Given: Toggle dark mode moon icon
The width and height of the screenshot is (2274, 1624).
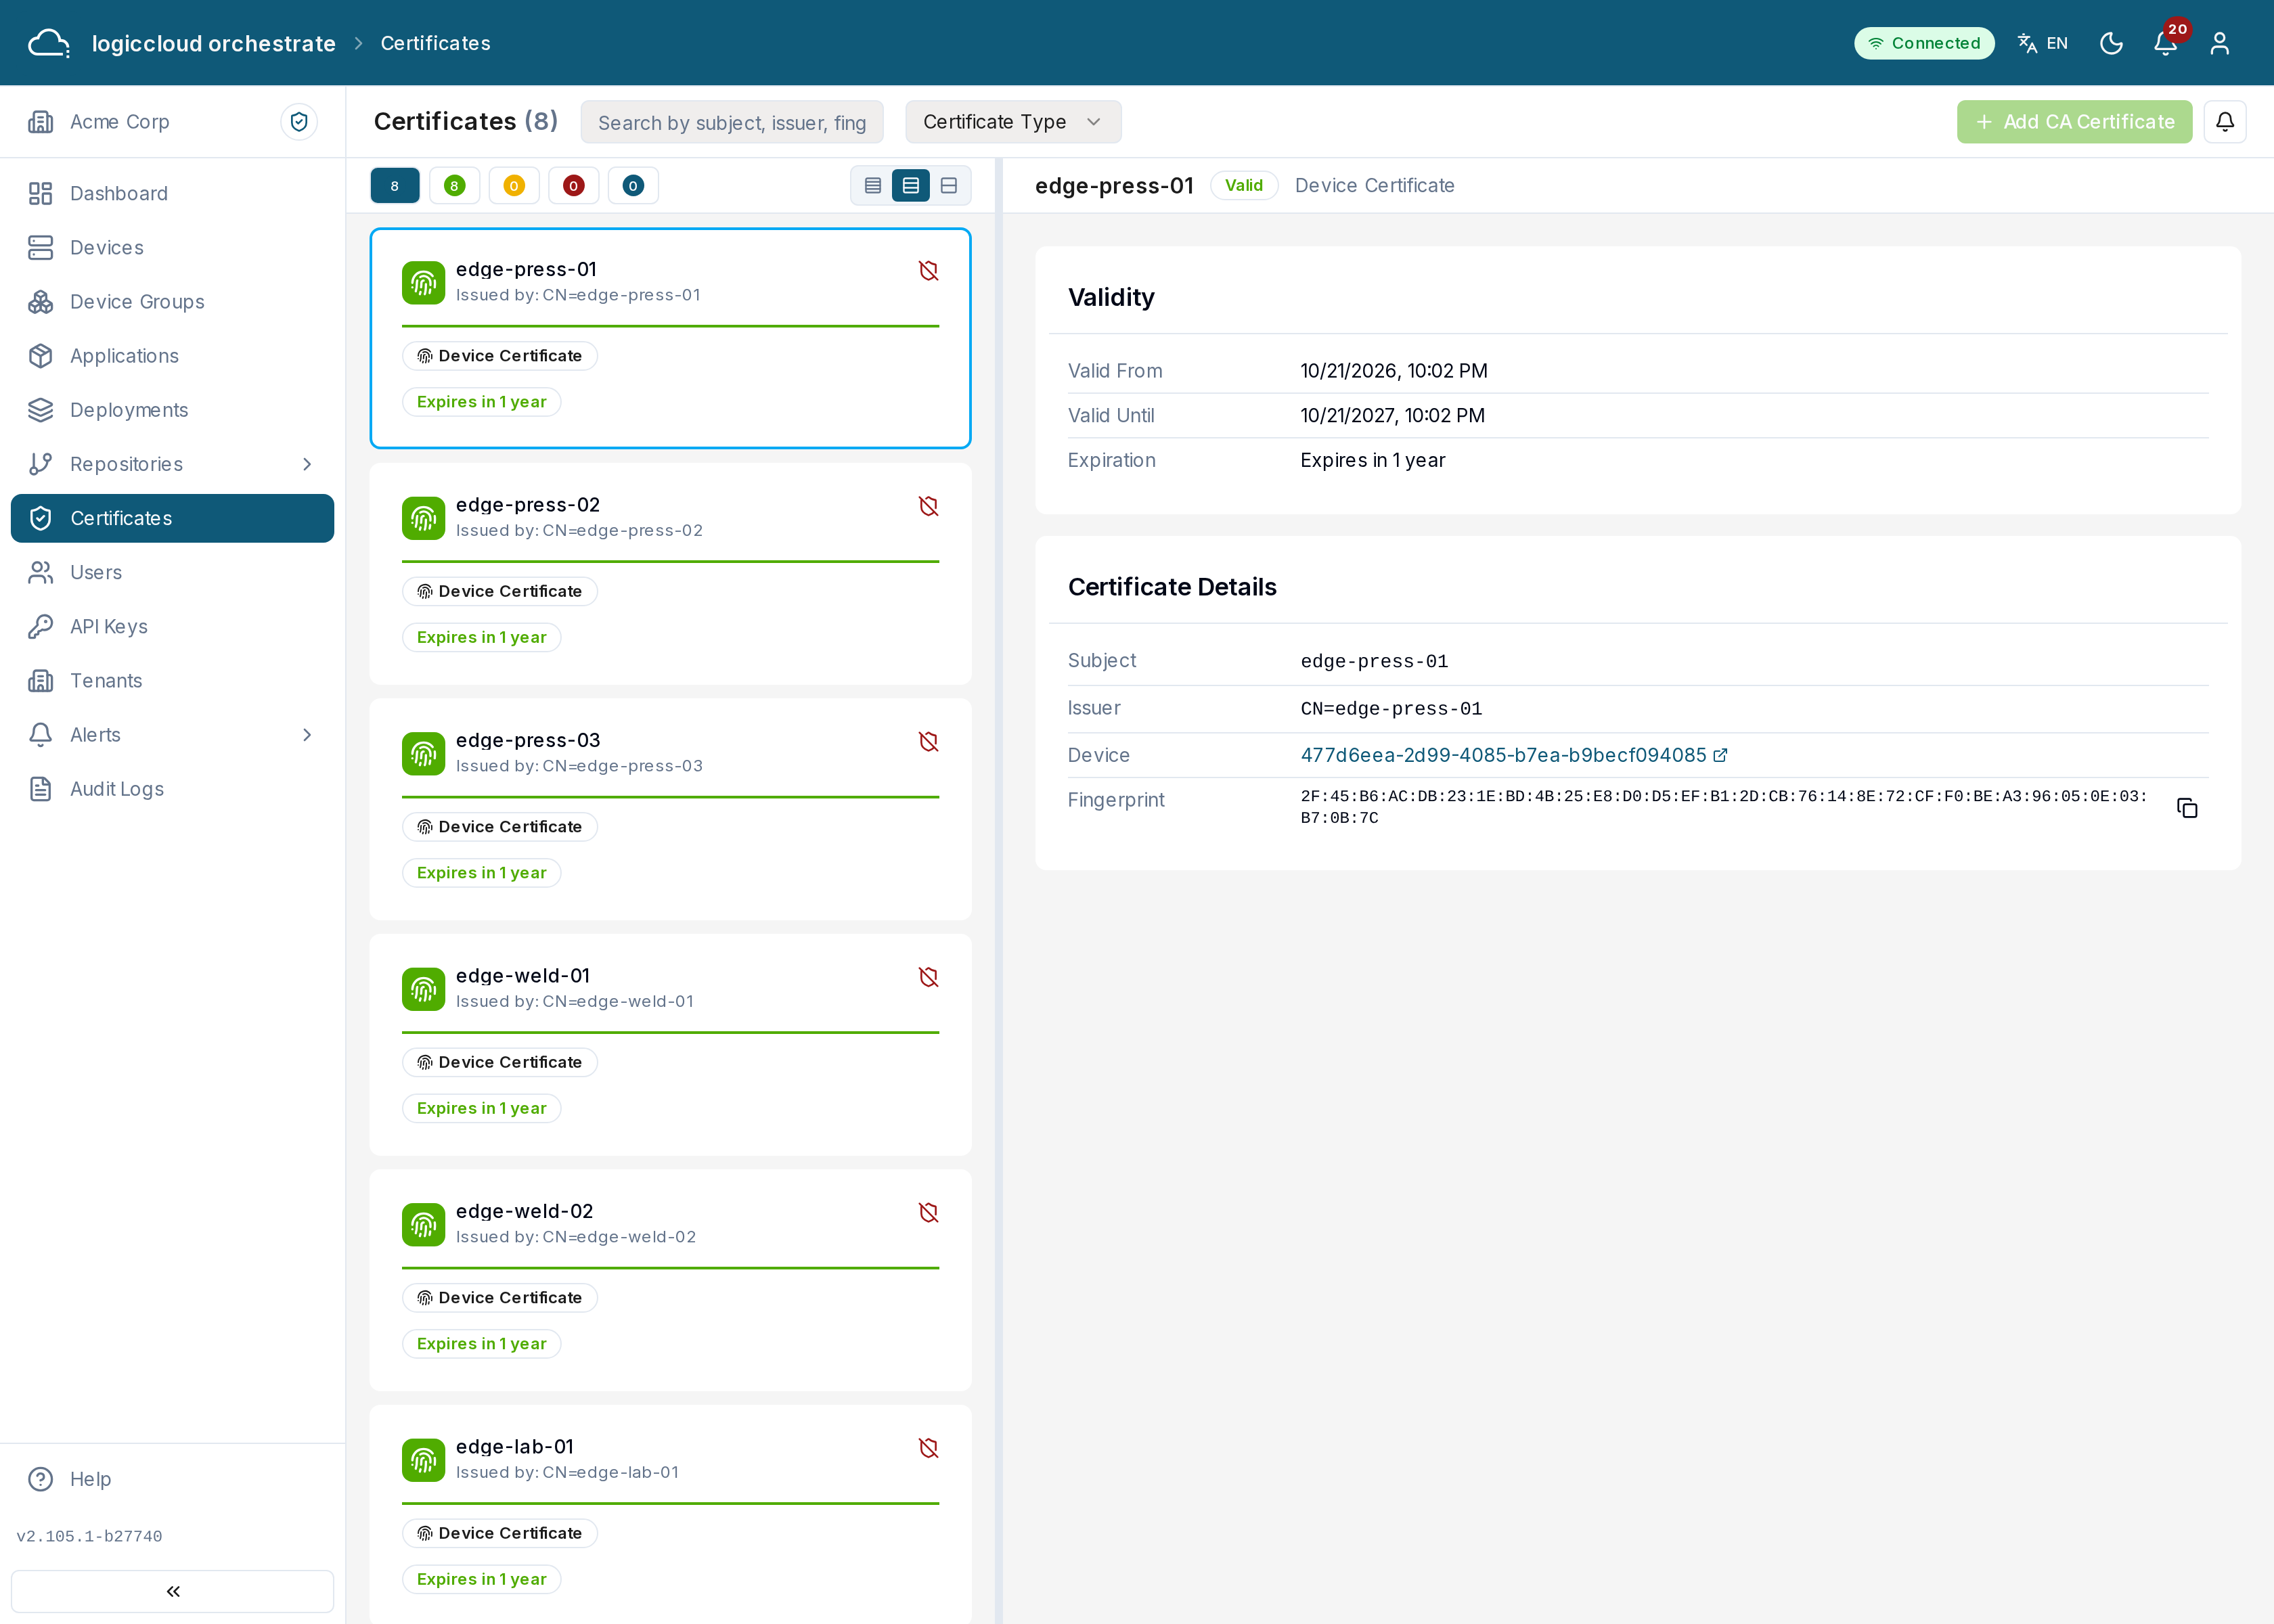Looking at the screenshot, I should click(x=2111, y=43).
